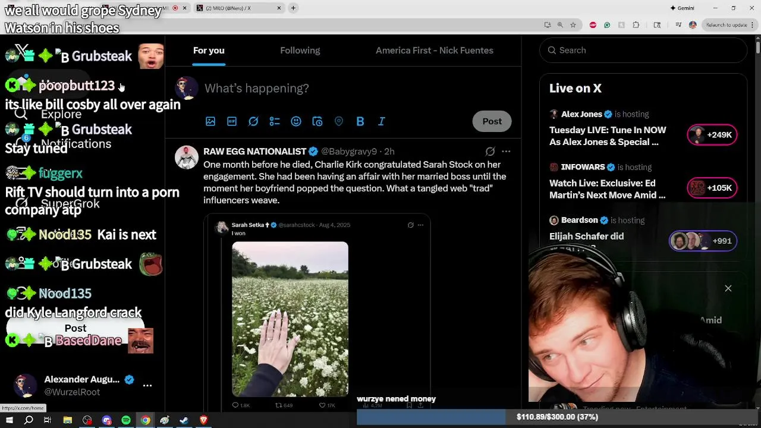
Task: Open Task View on the taskbar
Action: click(48, 420)
